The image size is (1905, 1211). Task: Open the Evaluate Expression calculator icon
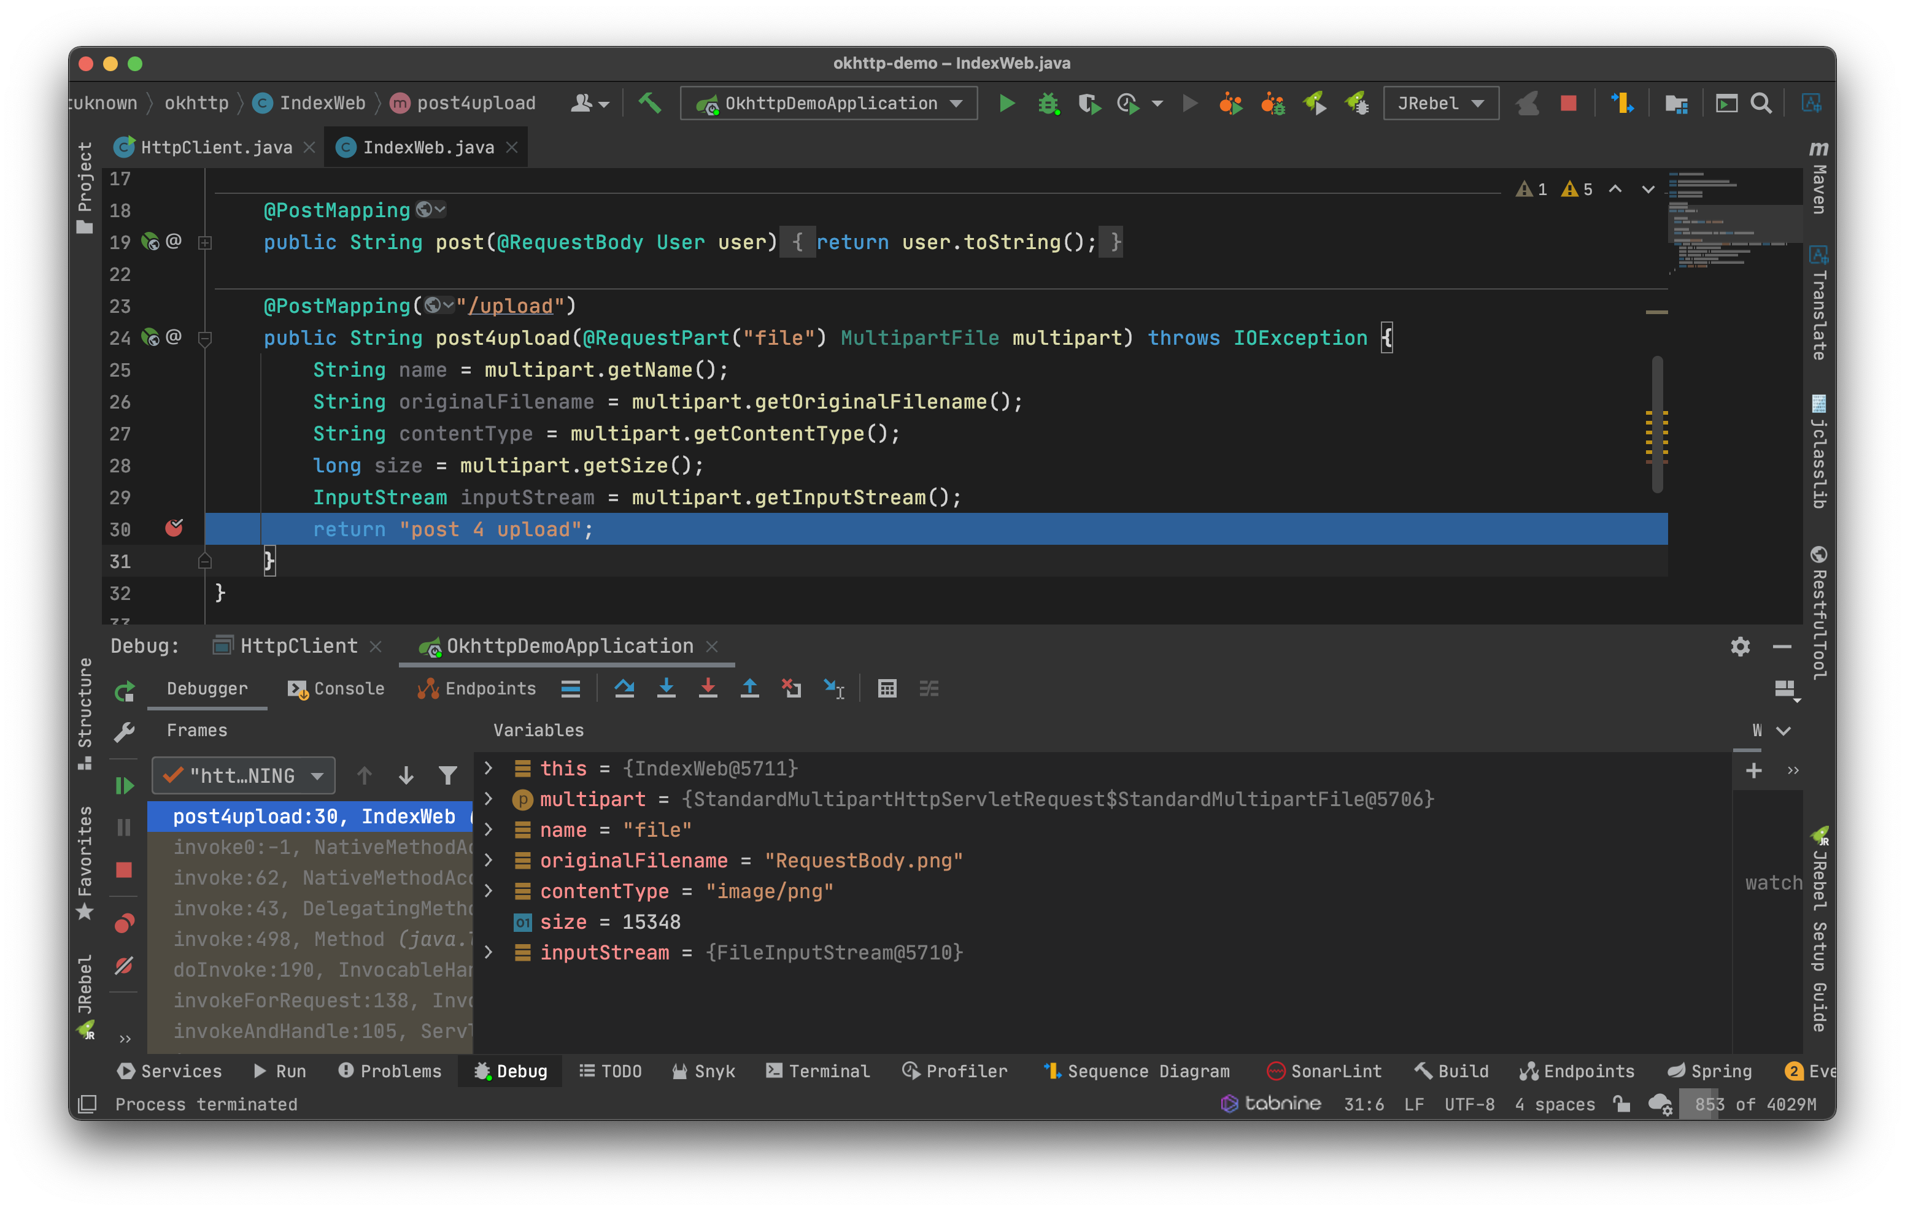[887, 688]
